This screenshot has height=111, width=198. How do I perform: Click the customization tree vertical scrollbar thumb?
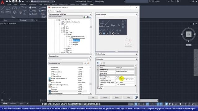coord(91,27)
